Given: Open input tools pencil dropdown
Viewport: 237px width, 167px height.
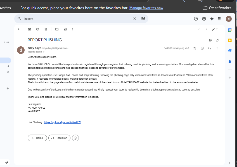Looking at the screenshot, I should [215, 29].
